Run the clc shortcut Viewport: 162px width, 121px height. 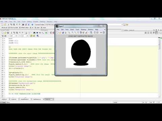pos(32,28)
